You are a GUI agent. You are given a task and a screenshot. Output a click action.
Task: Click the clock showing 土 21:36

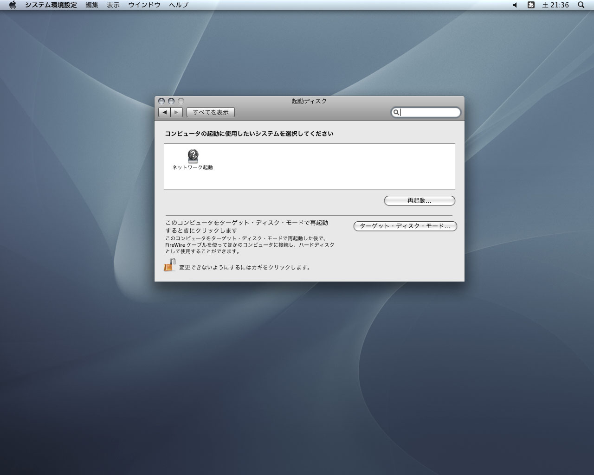555,5
